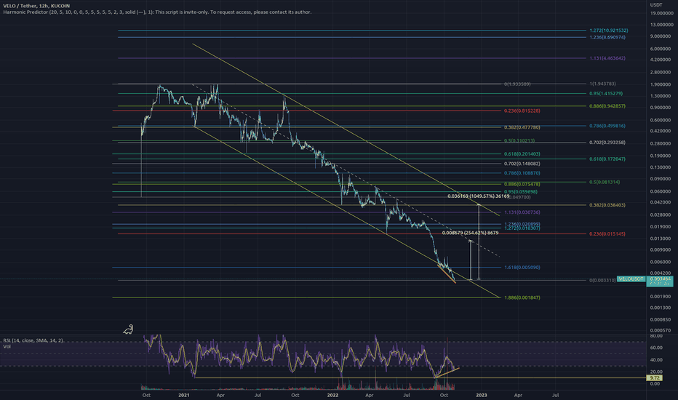Click the 2021 label on time axis
The height and width of the screenshot is (400, 678).
(184, 395)
